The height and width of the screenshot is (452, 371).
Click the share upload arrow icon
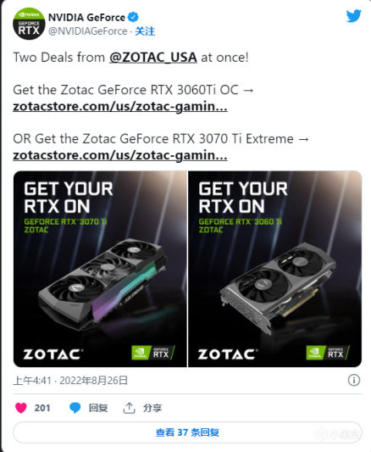point(130,408)
